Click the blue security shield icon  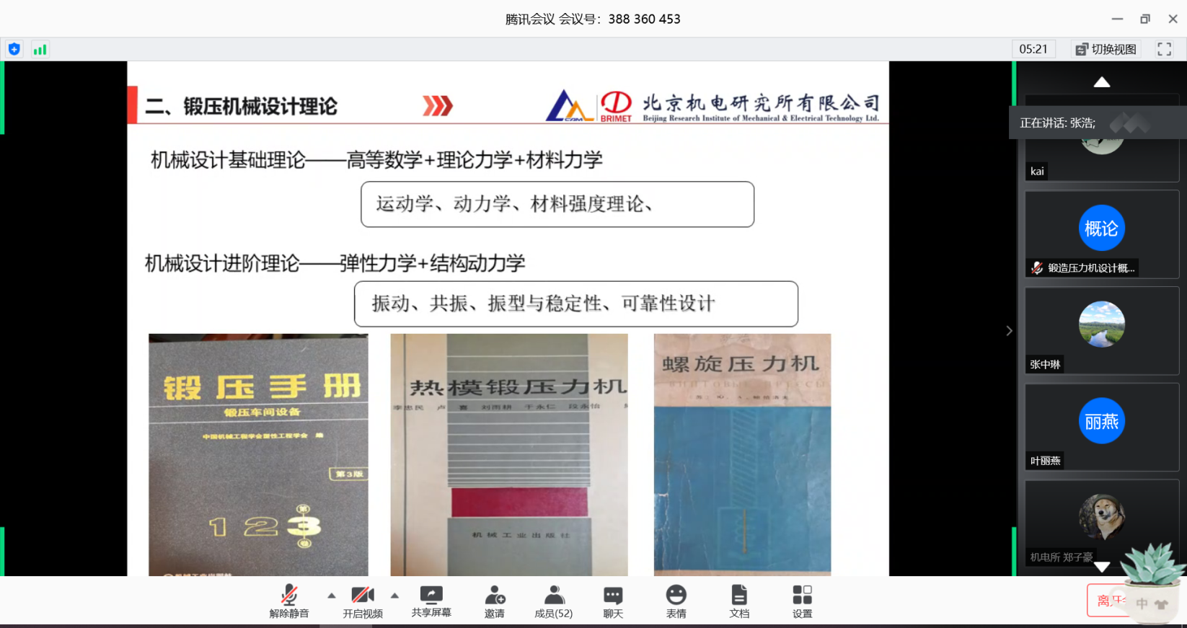coord(14,49)
